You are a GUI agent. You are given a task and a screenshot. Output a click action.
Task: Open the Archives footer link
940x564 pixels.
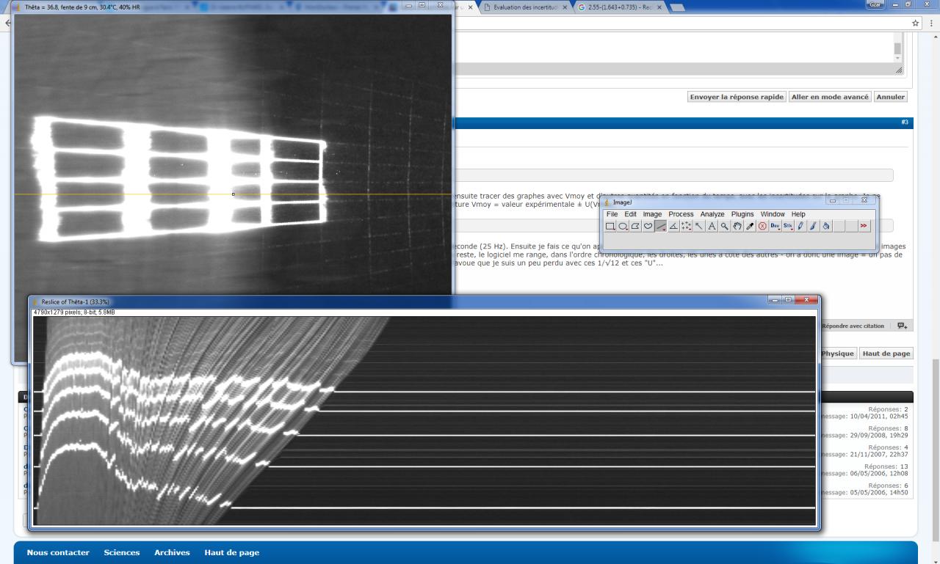coord(172,553)
